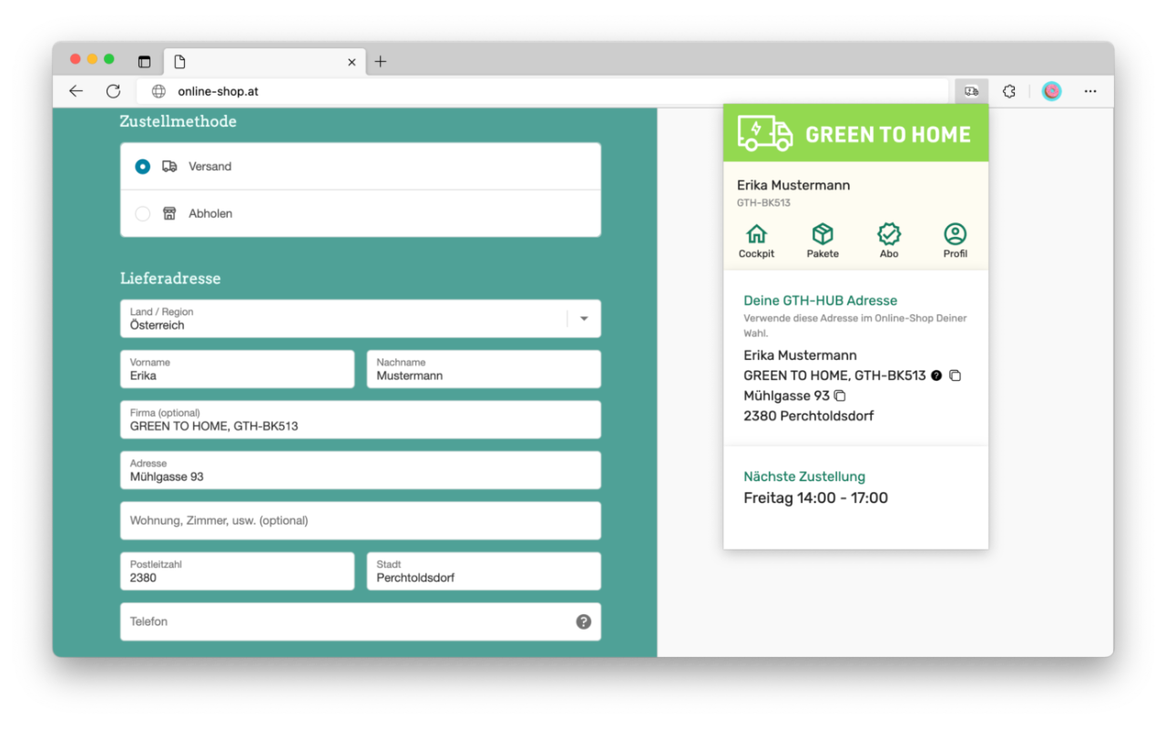Click the Lieferadresse heading
The image size is (1166, 729).
click(170, 278)
